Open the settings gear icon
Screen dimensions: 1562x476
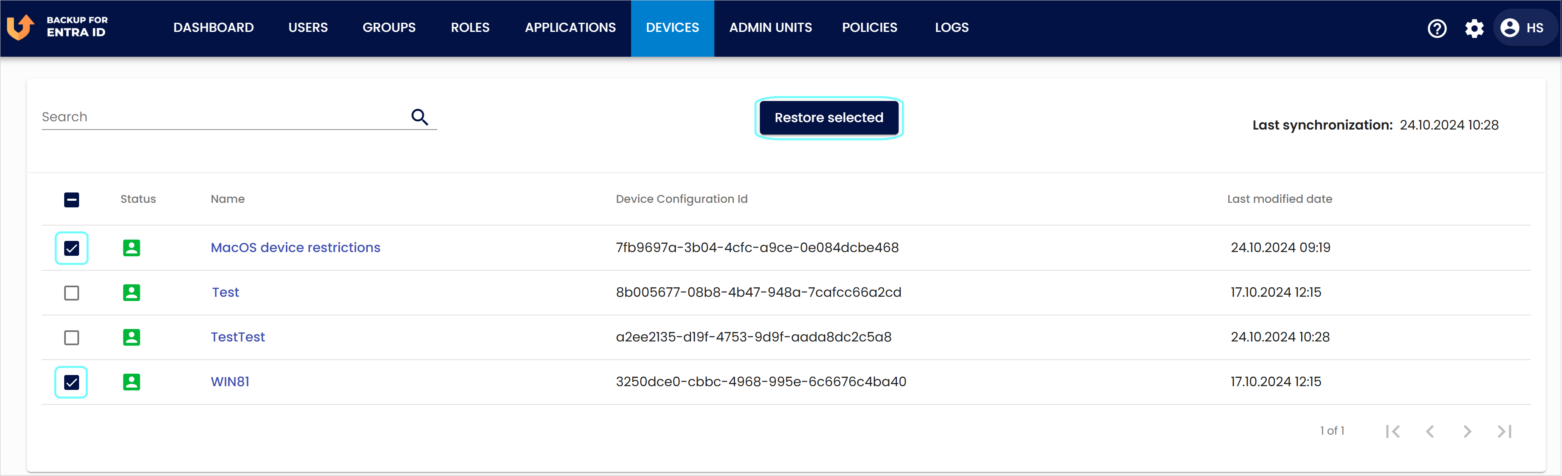[x=1474, y=28]
